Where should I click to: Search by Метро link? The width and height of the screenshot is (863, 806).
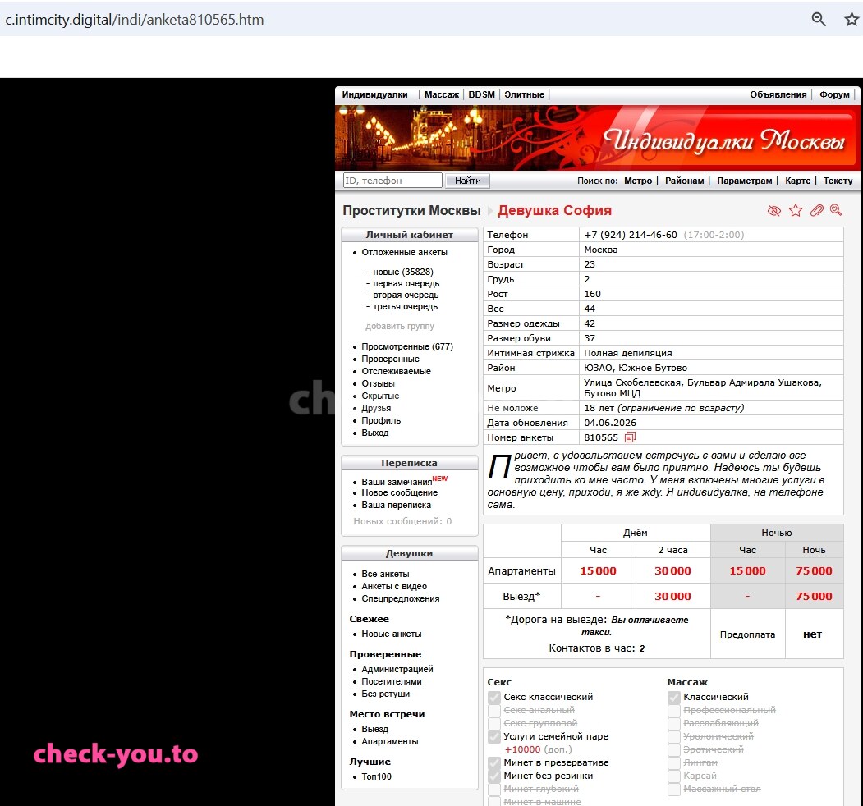(638, 181)
